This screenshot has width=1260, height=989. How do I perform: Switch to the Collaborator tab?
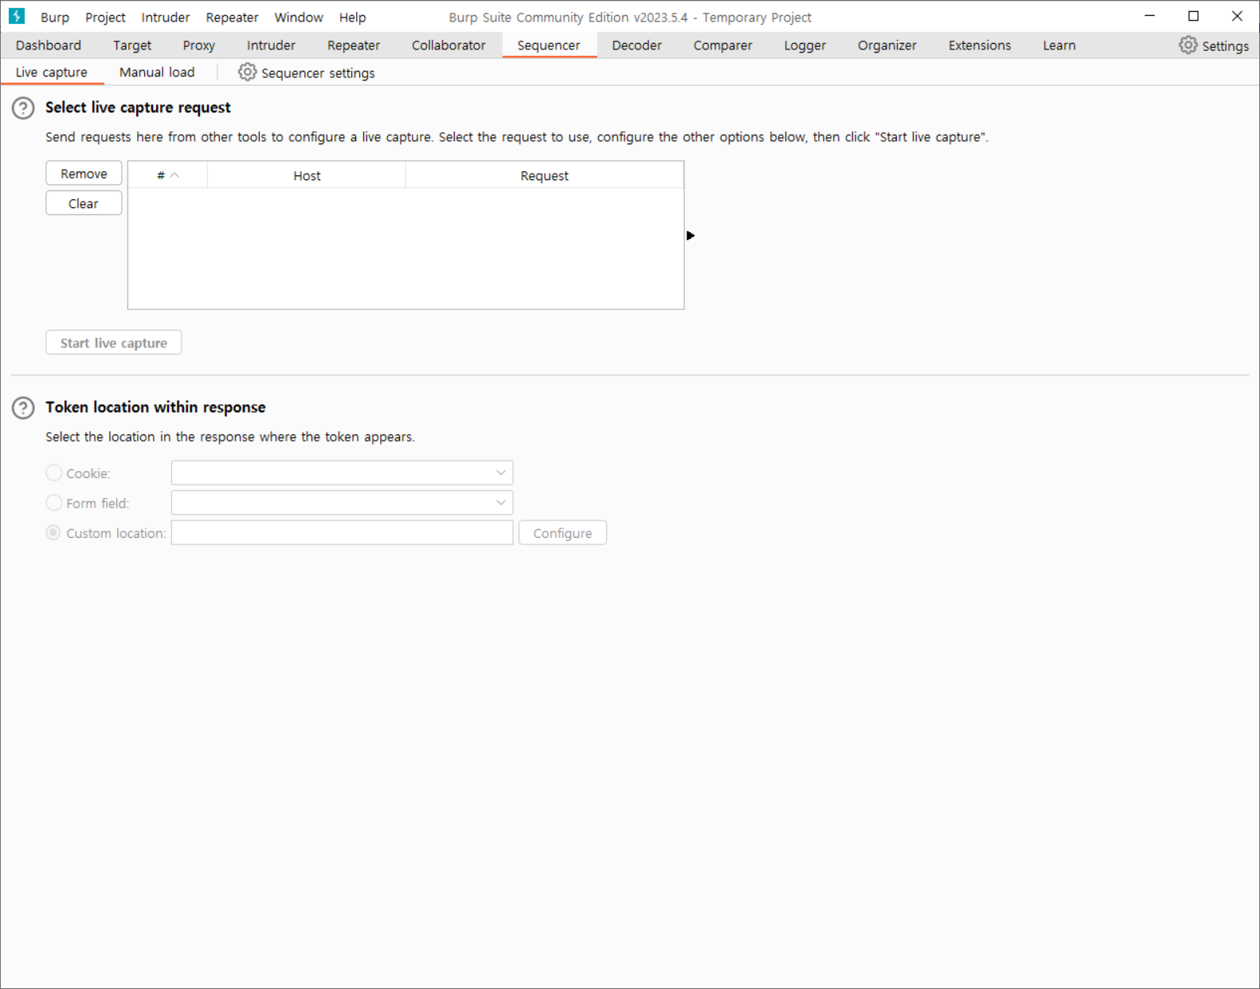pyautogui.click(x=448, y=45)
